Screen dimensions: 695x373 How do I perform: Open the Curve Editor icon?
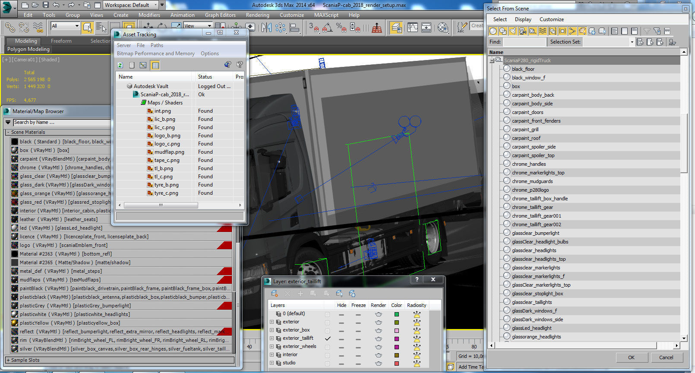(x=413, y=28)
